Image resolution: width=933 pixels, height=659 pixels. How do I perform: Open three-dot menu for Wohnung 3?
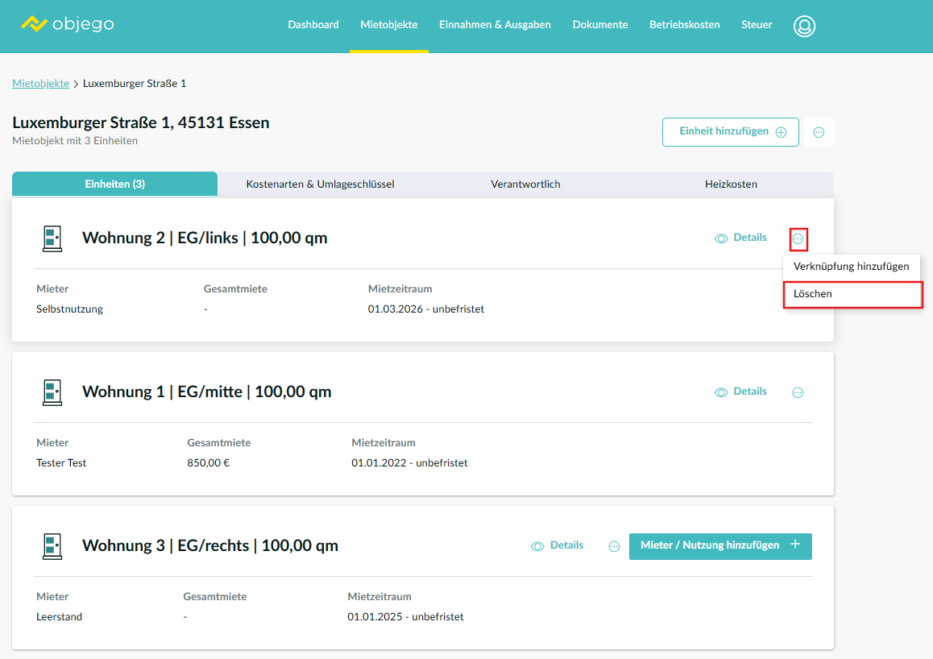[614, 546]
